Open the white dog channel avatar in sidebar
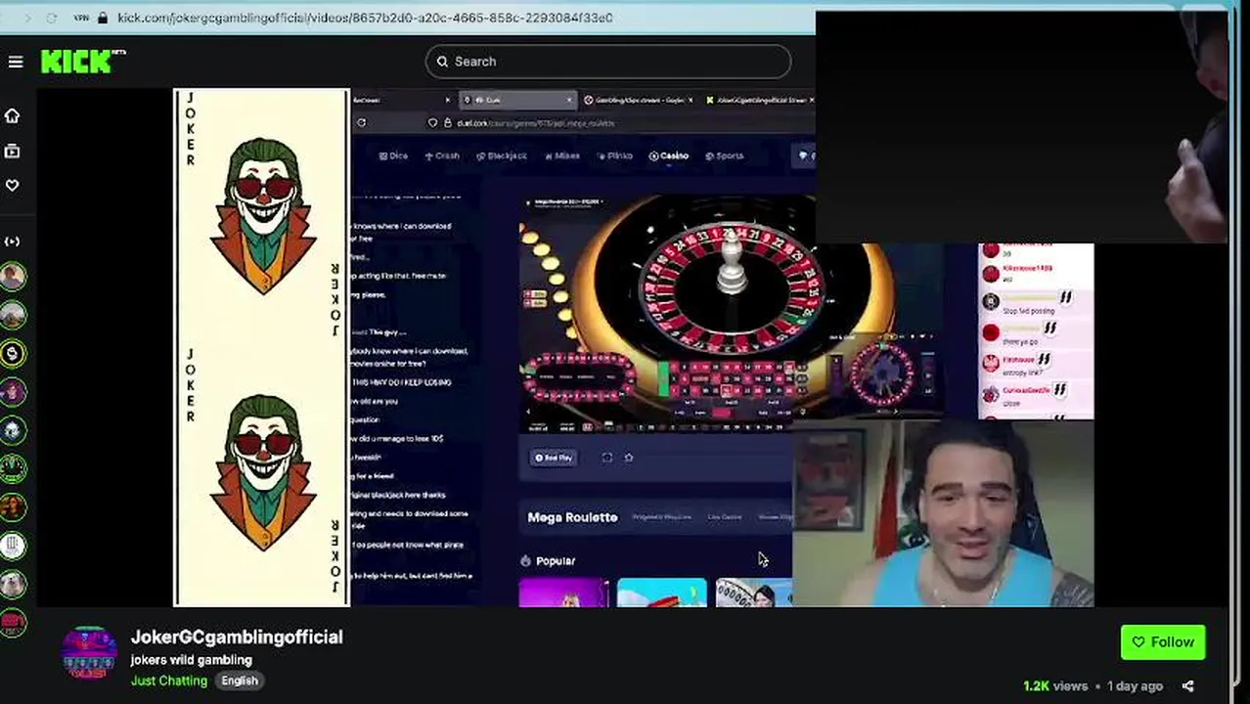The width and height of the screenshot is (1250, 704). click(x=13, y=583)
